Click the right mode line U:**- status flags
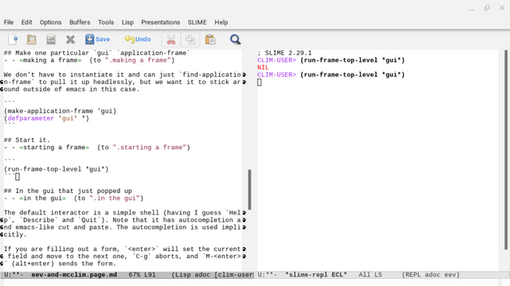Viewport: 510px width, 286px height. coord(268,275)
